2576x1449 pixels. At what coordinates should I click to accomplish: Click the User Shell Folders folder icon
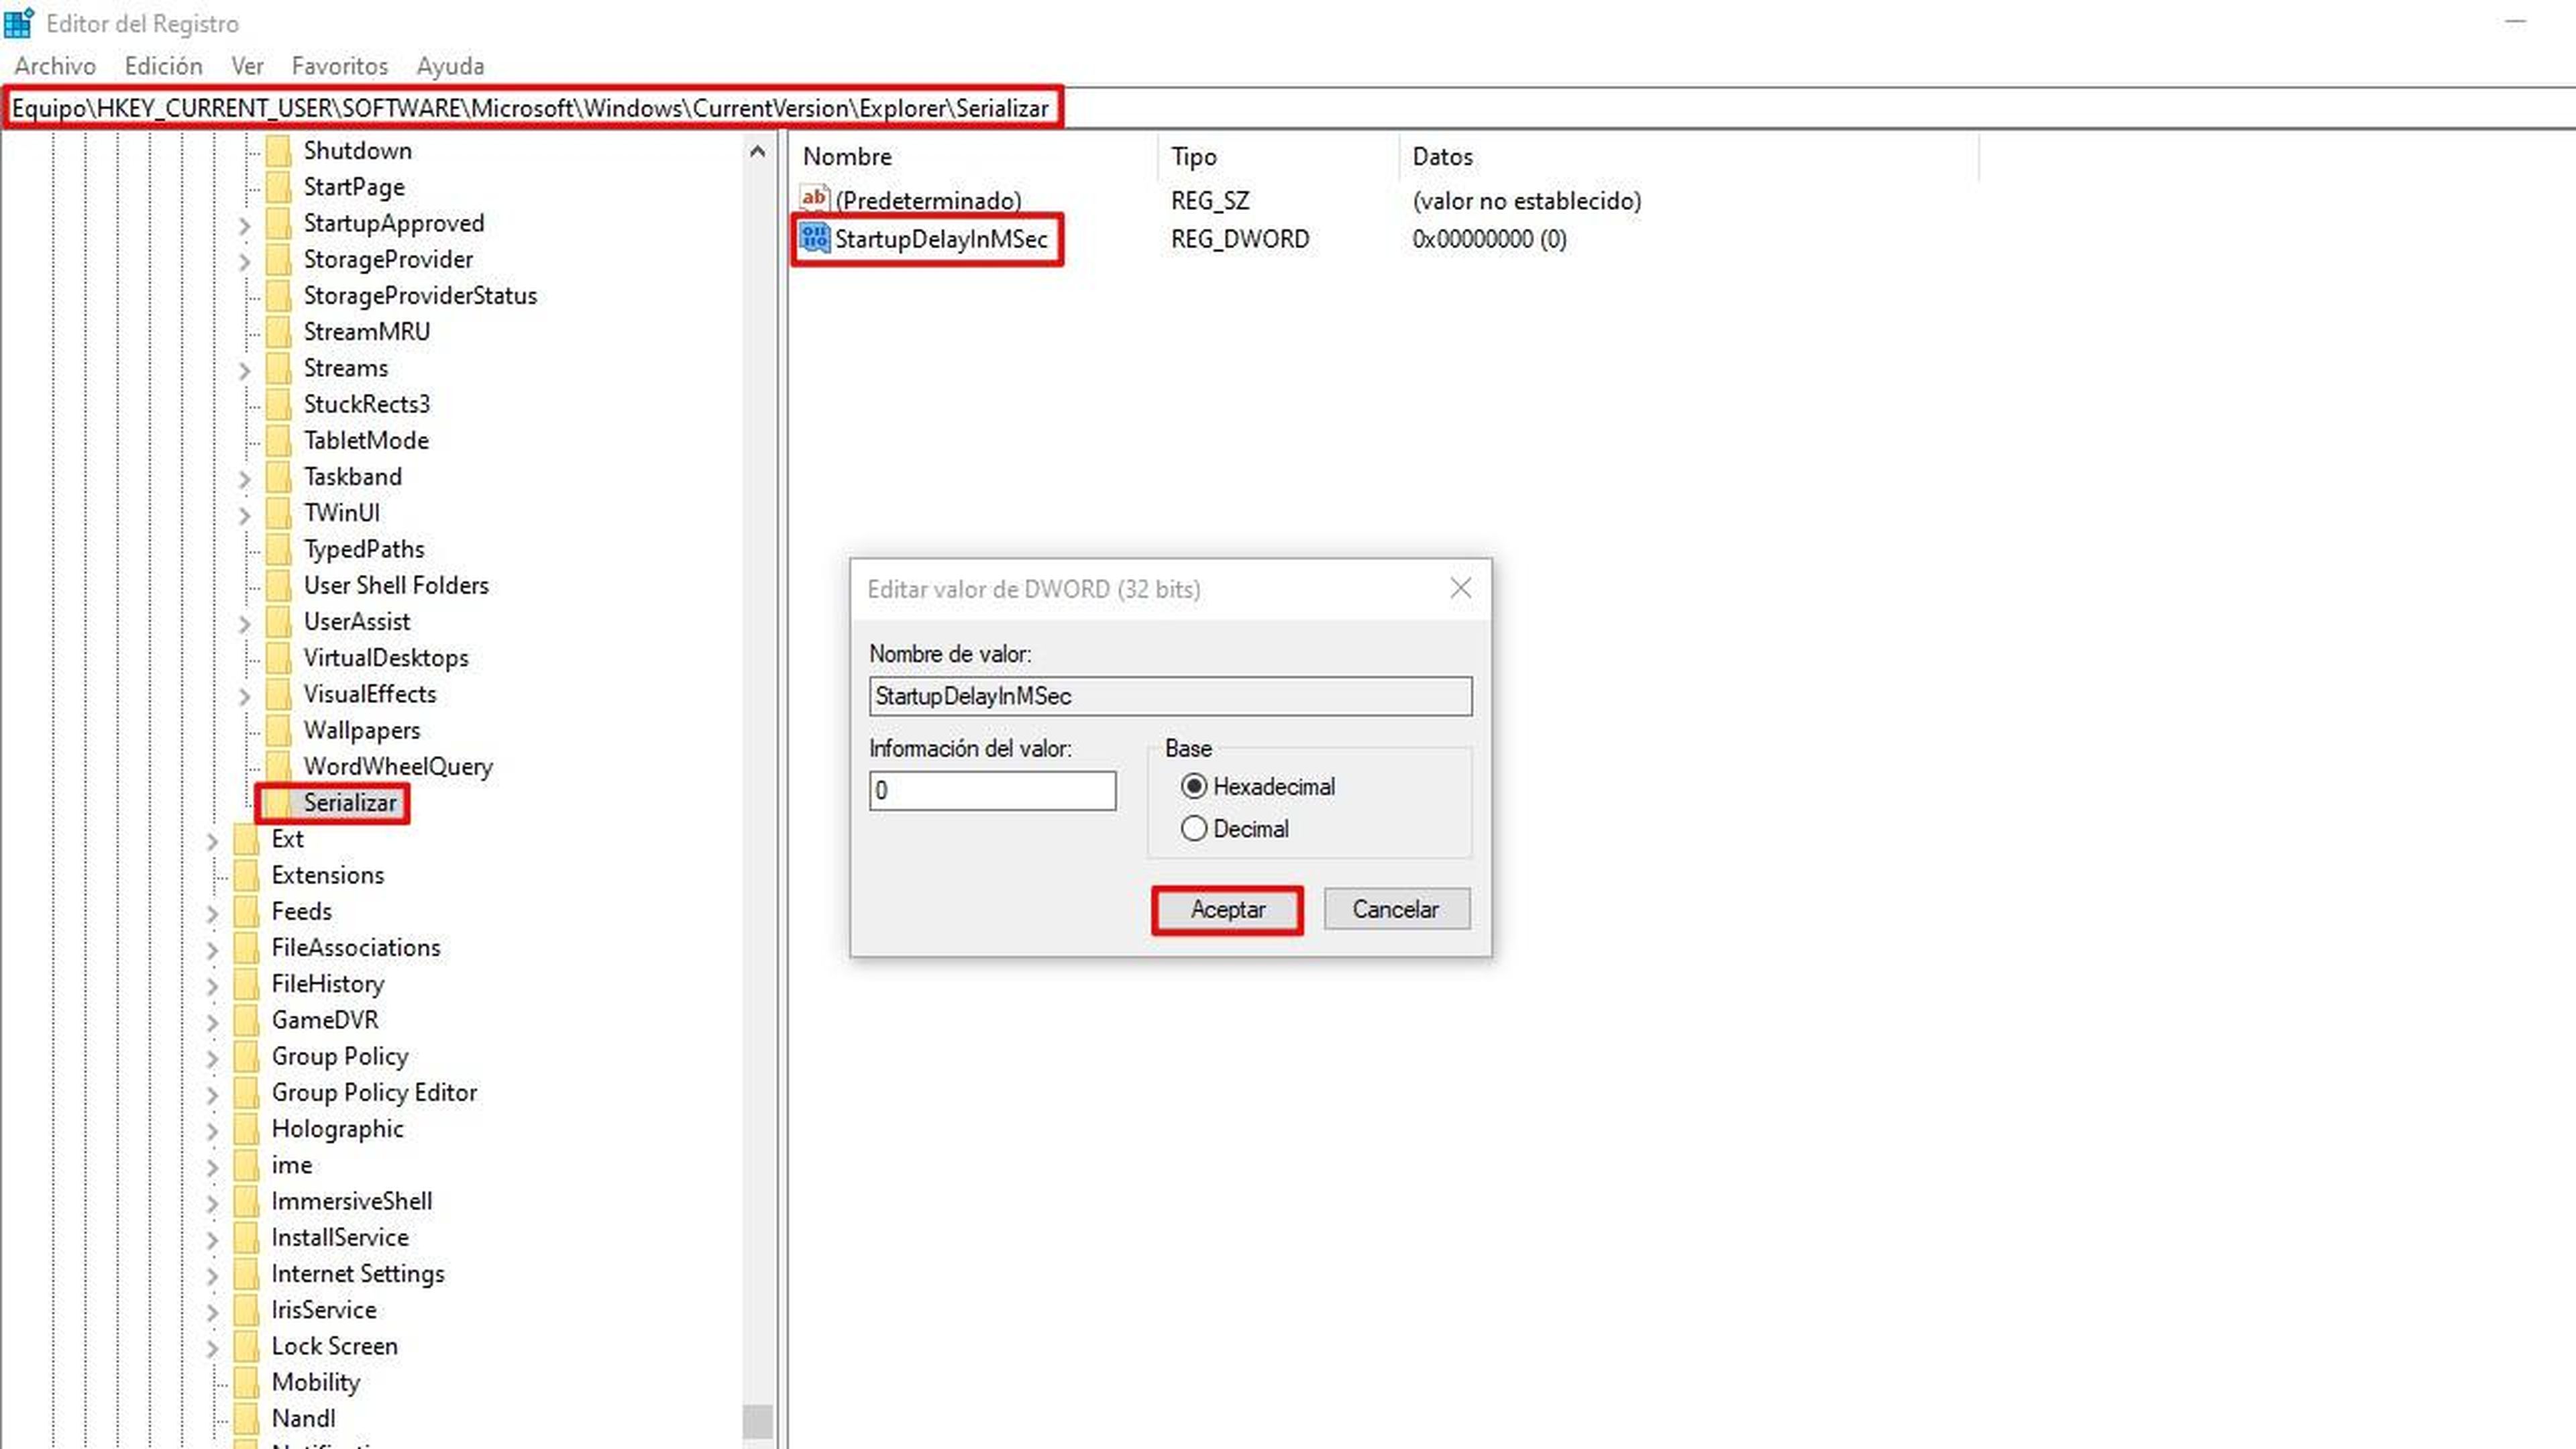(279, 585)
